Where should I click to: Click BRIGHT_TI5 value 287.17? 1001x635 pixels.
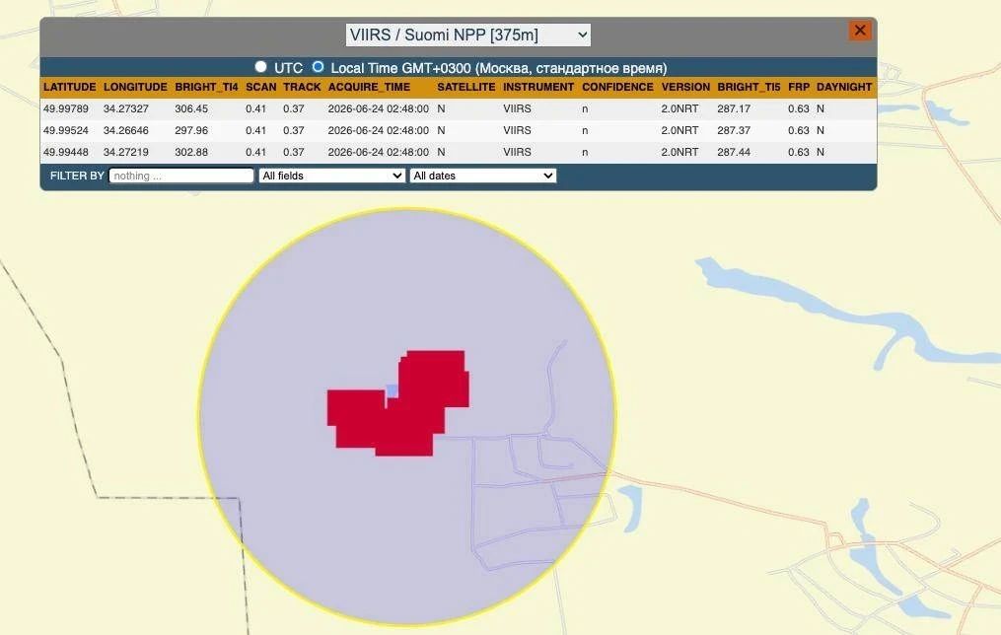point(734,108)
